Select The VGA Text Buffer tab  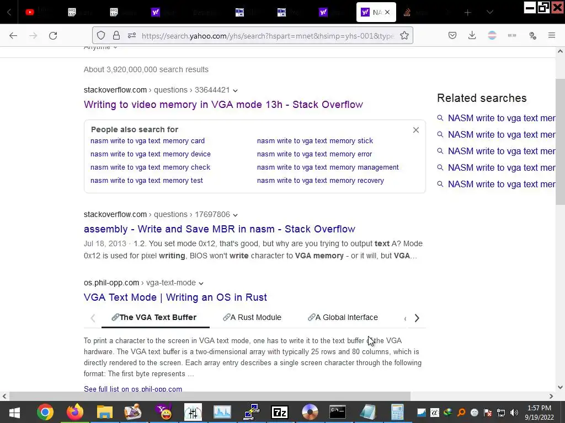[155, 317]
